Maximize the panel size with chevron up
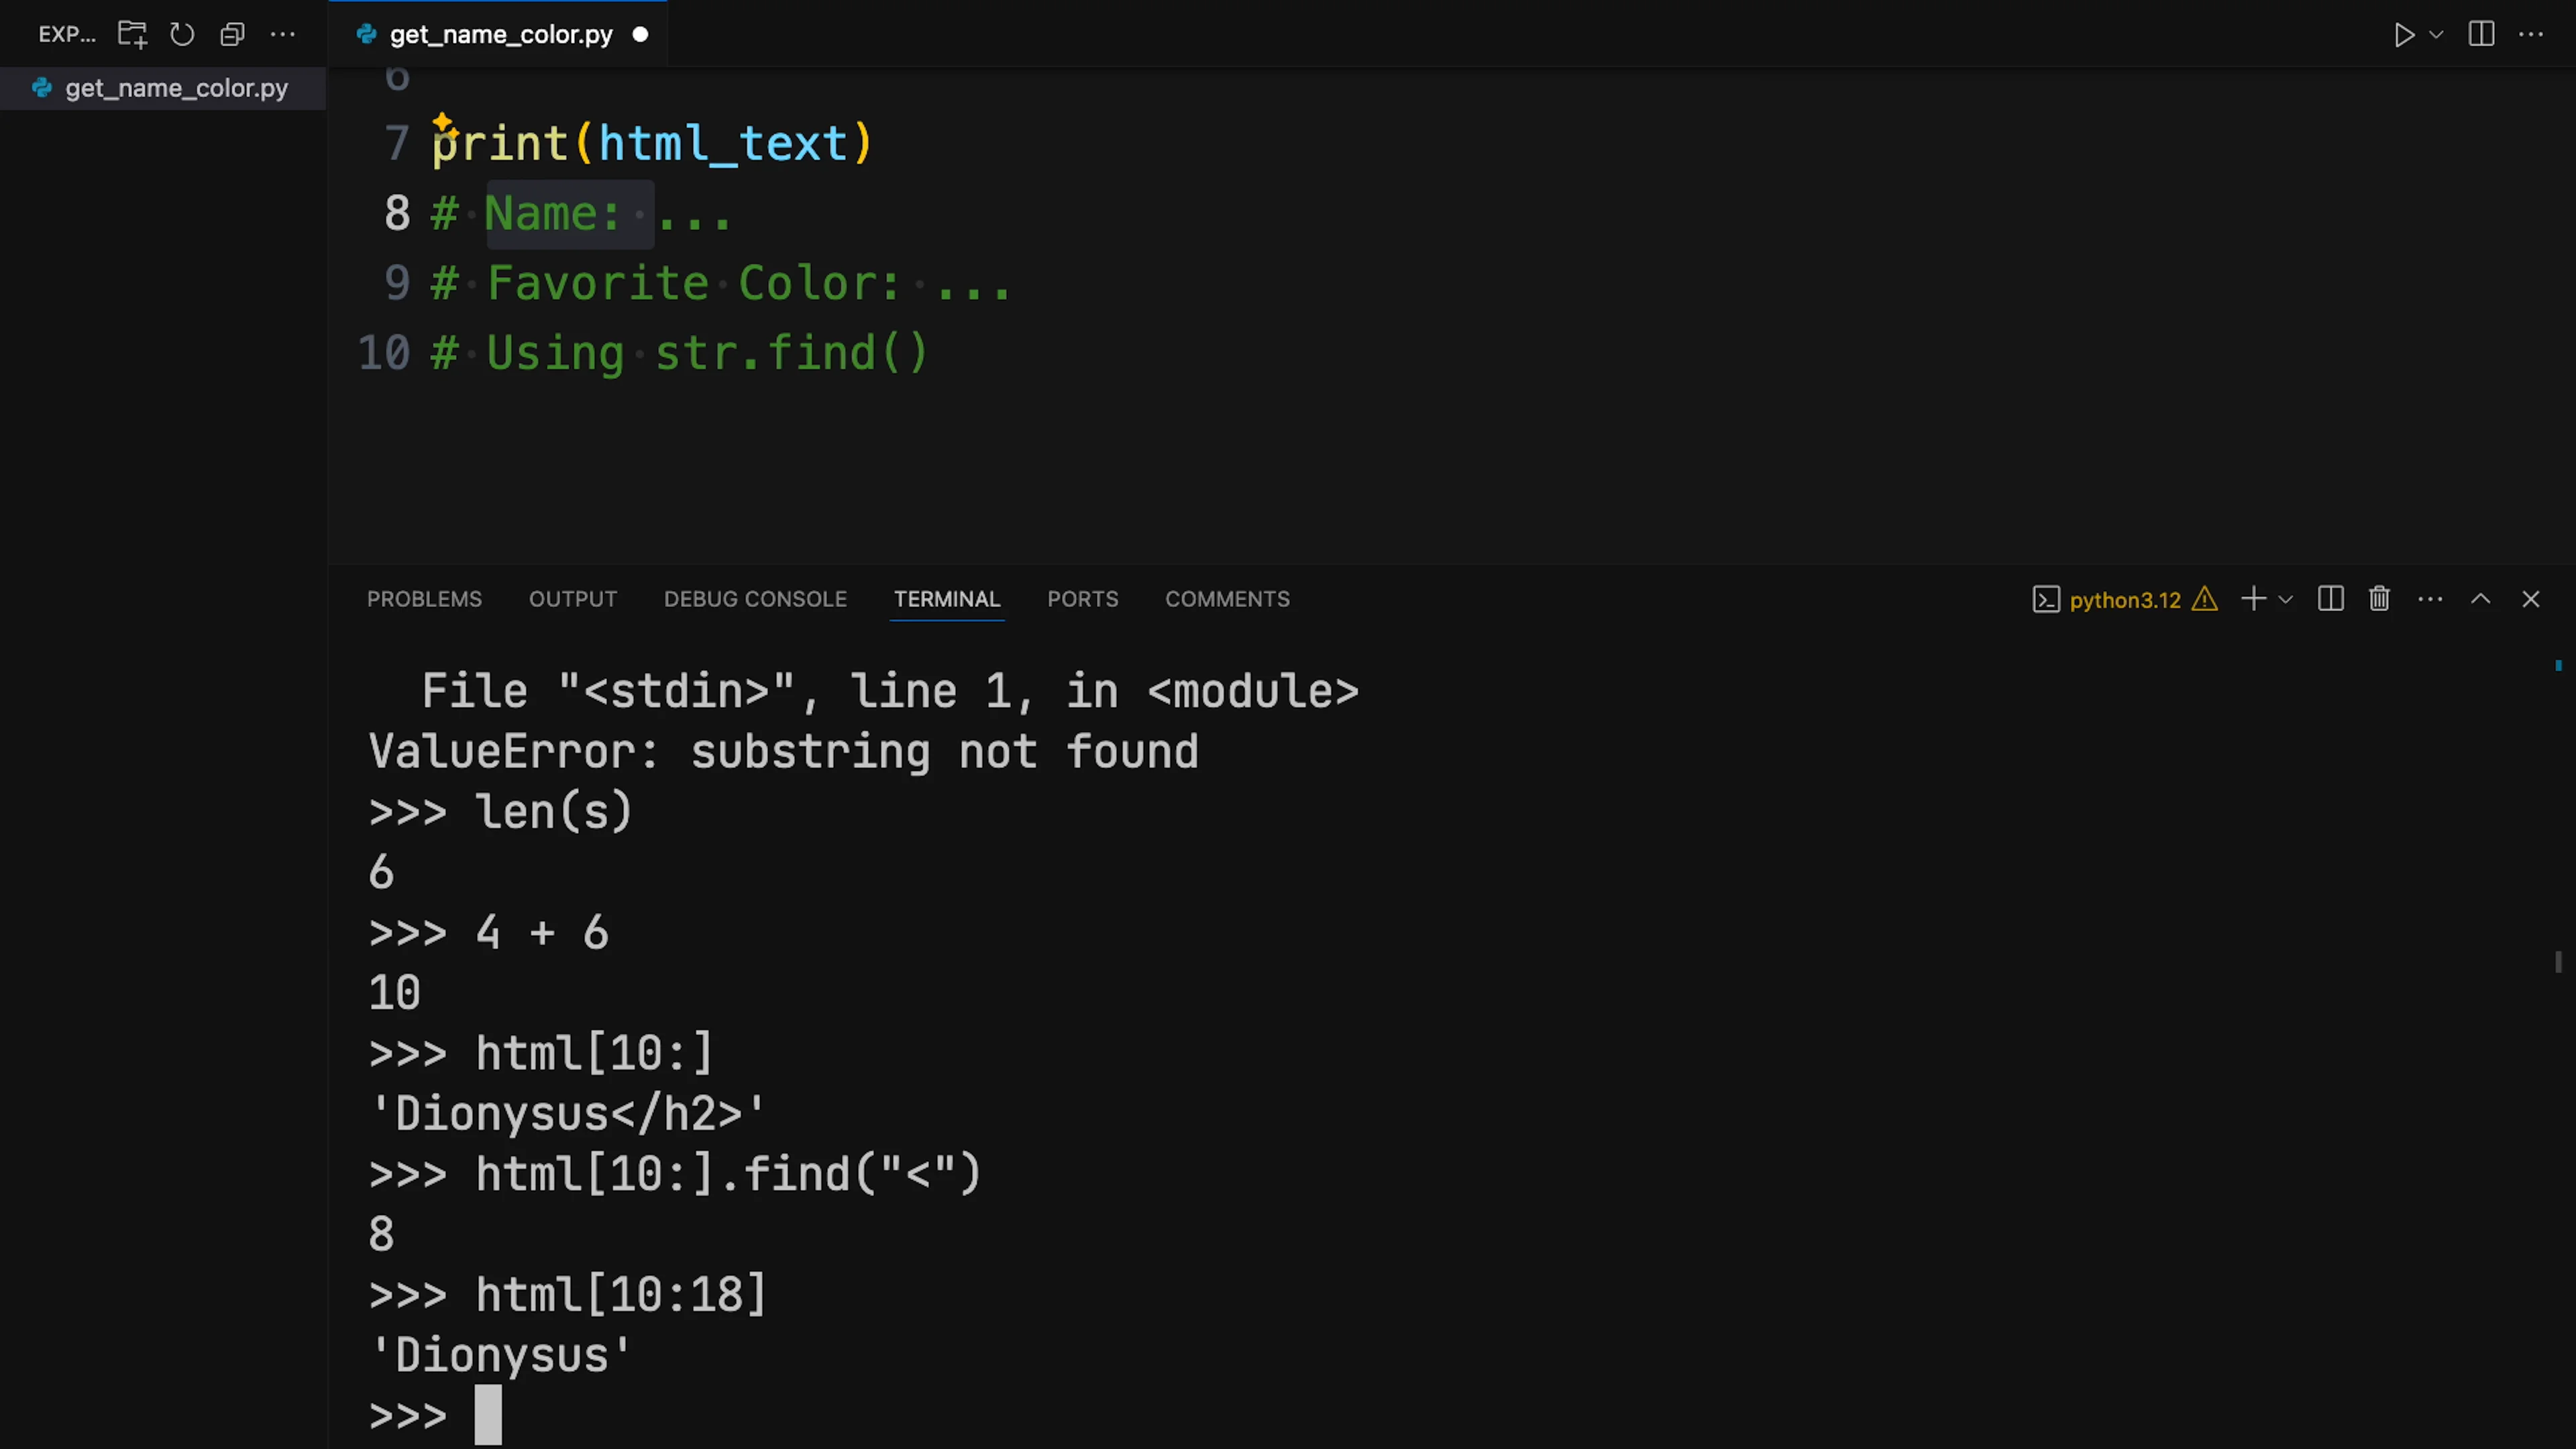This screenshot has height=1449, width=2576. (2480, 599)
